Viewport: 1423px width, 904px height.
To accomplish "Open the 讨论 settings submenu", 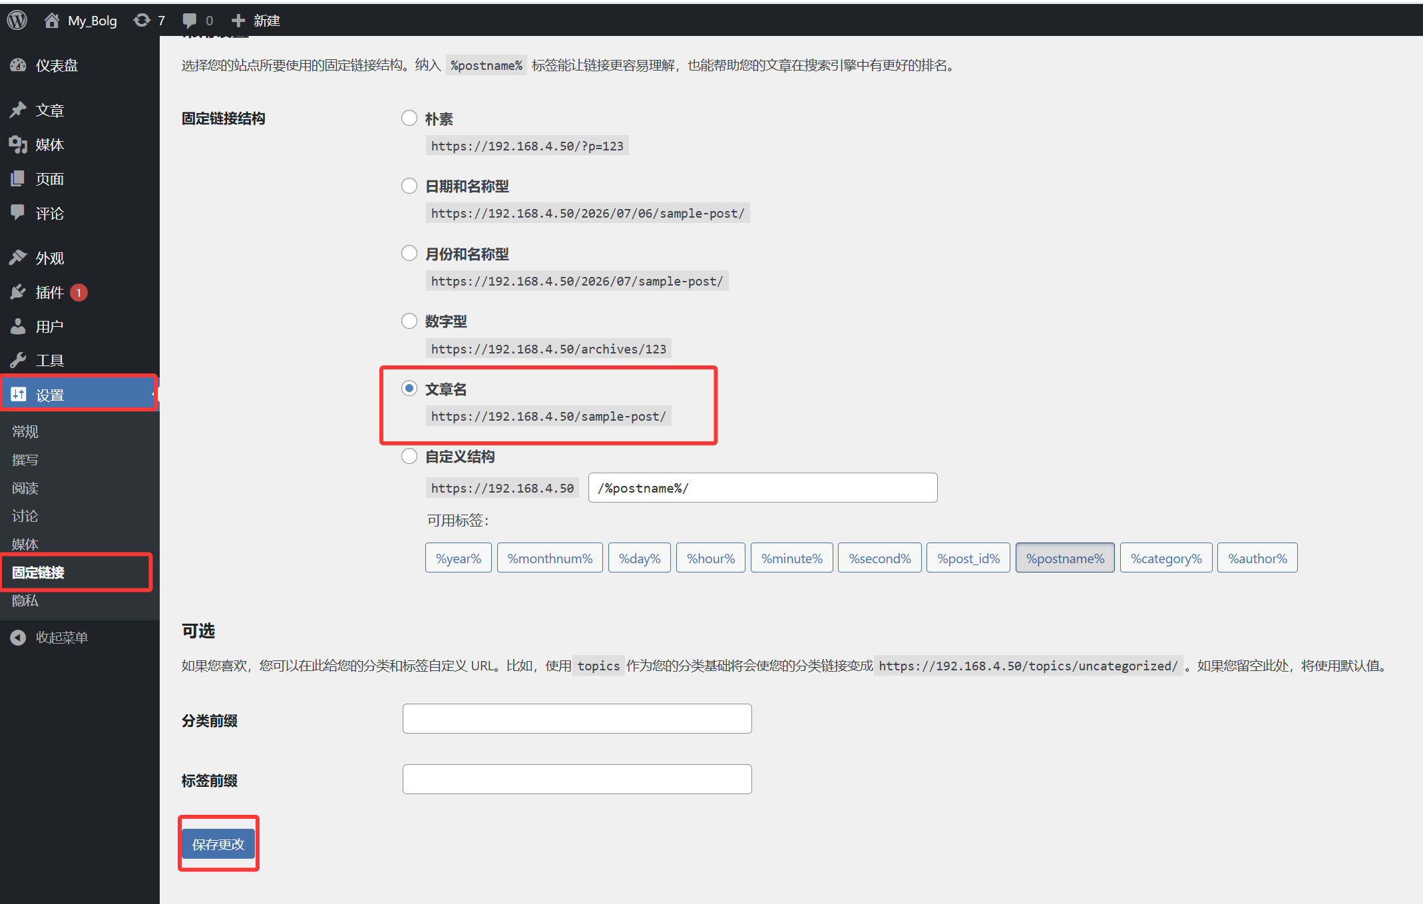I will click(x=25, y=516).
